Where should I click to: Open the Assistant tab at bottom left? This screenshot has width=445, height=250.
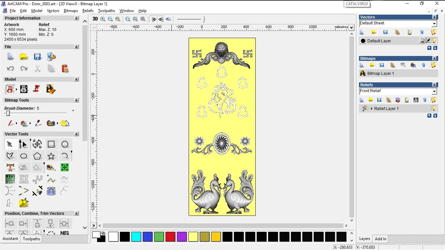tap(10, 239)
